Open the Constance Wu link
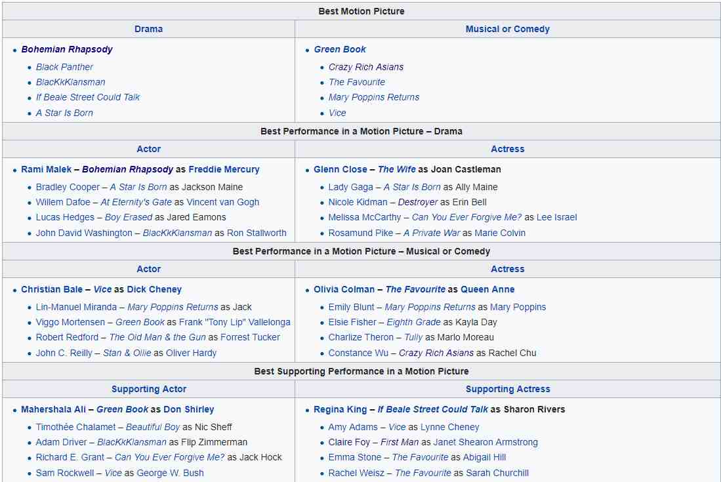 (358, 353)
